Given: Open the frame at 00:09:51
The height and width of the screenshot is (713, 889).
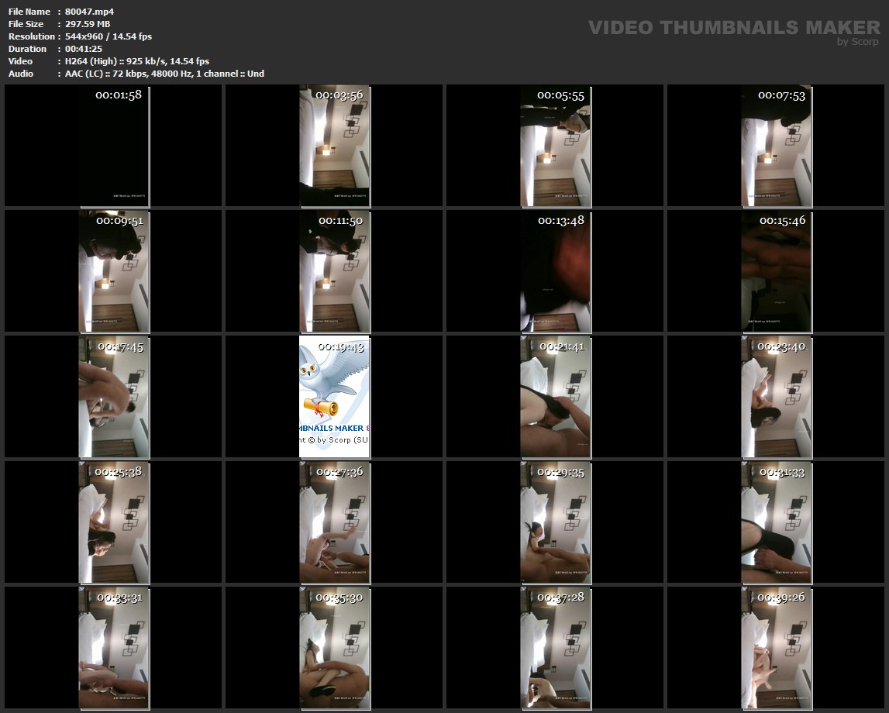Looking at the screenshot, I should [x=114, y=271].
